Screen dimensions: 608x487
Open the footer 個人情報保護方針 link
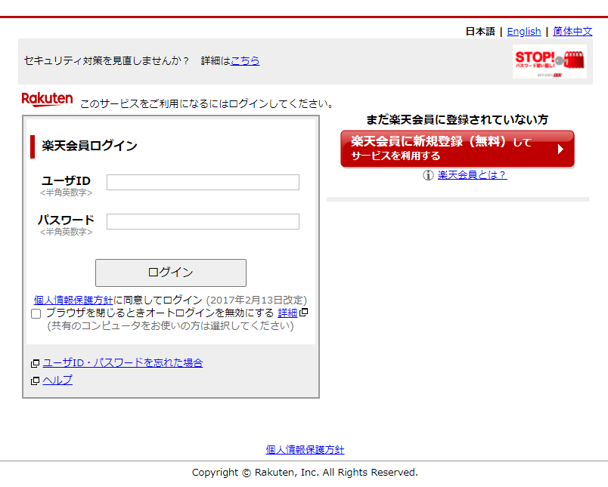[305, 449]
